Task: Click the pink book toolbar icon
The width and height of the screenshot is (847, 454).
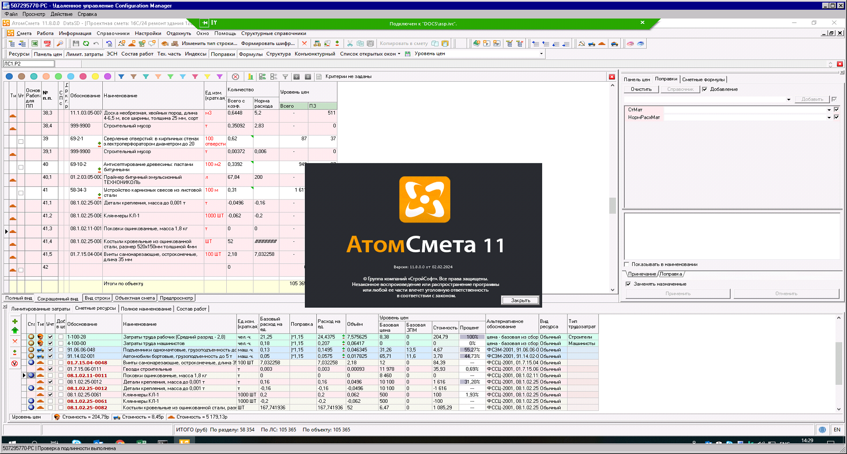Action: coord(630,44)
